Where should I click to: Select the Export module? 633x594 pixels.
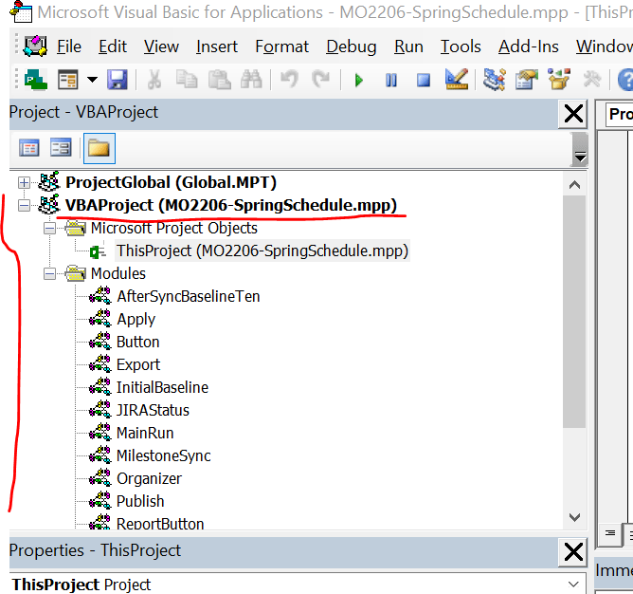(x=138, y=364)
